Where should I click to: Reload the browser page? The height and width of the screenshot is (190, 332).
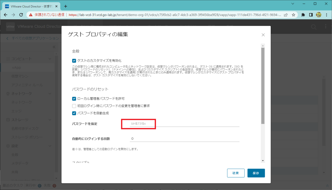(x=21, y=15)
